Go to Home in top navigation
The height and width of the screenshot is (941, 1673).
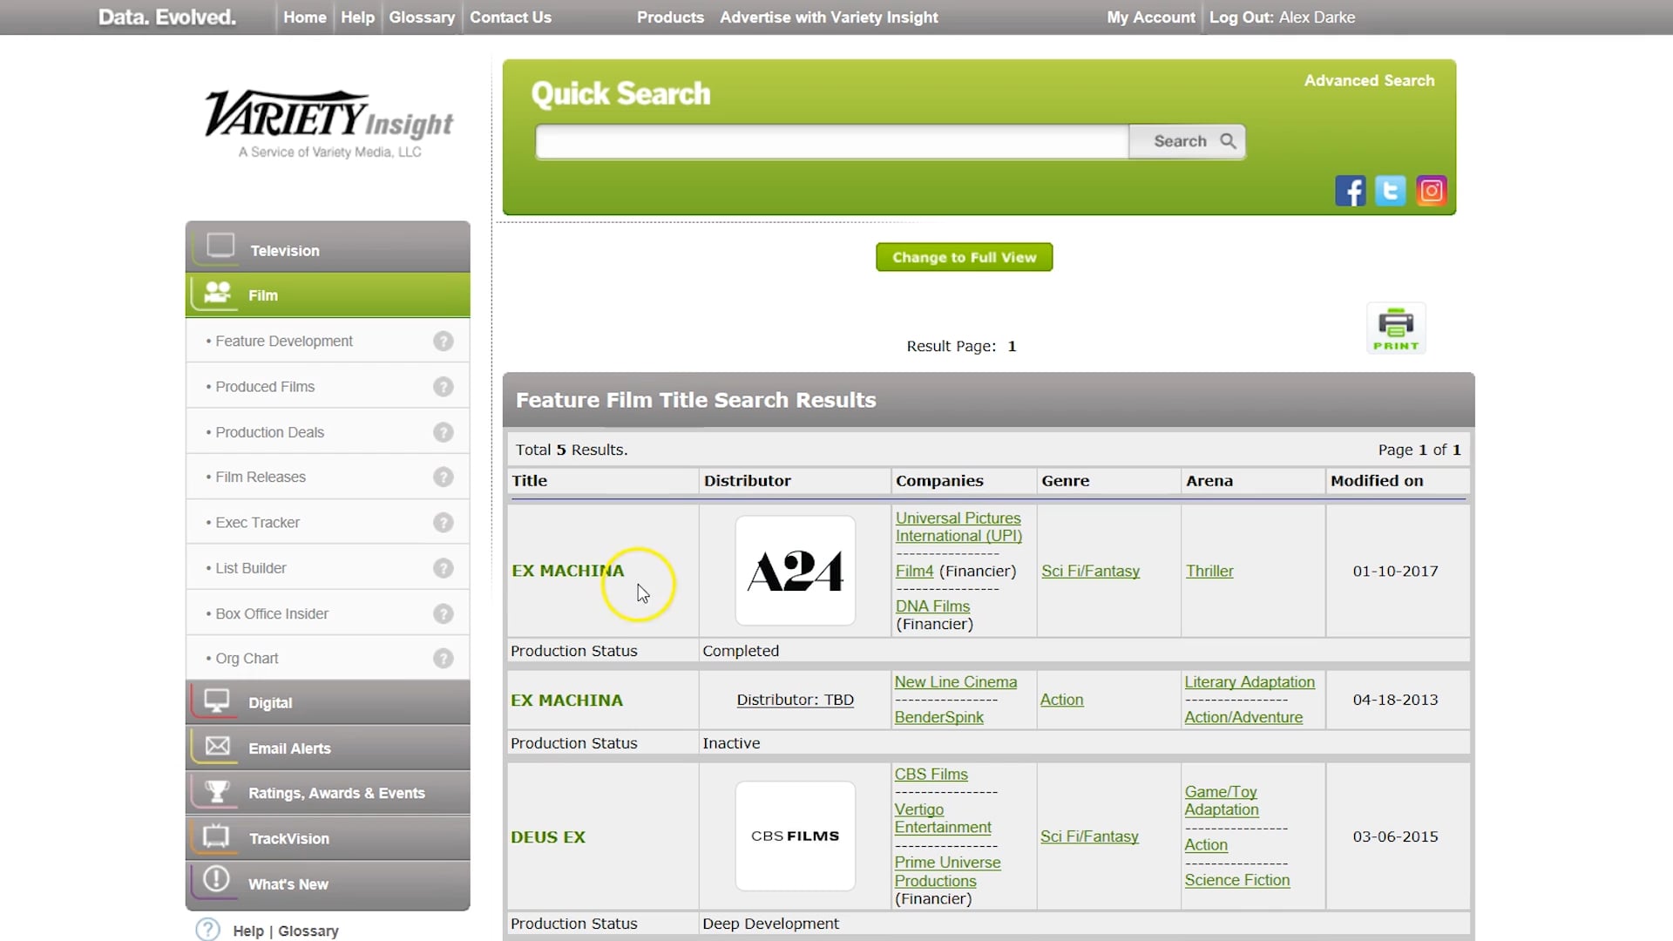pyautogui.click(x=305, y=17)
